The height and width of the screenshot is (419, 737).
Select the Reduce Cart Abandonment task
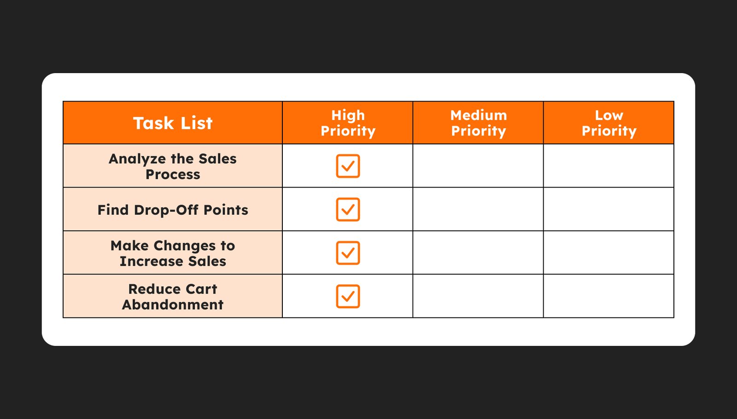(173, 296)
